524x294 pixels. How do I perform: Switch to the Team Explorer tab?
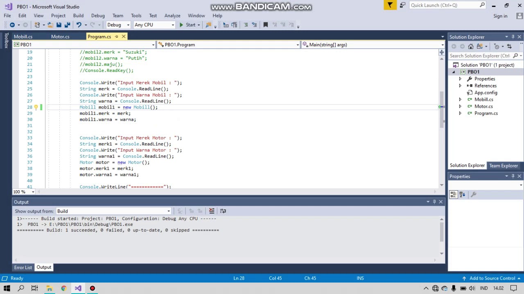(504, 166)
